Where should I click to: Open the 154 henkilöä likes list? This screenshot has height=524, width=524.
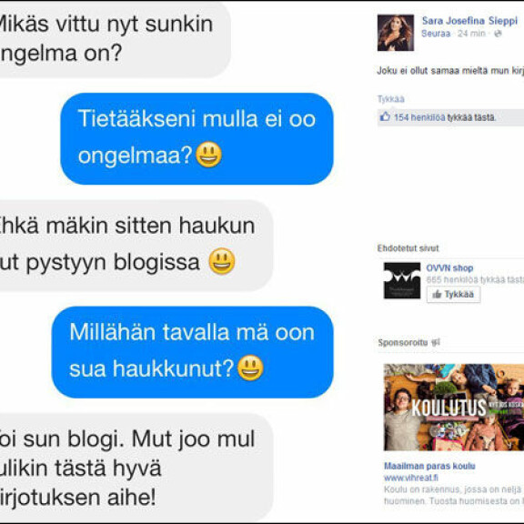tap(419, 117)
